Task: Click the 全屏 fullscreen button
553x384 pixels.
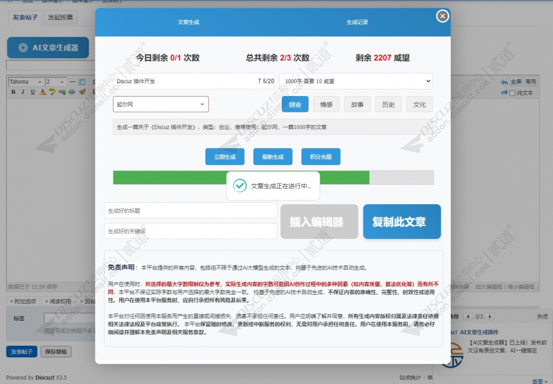Action: click(x=516, y=82)
